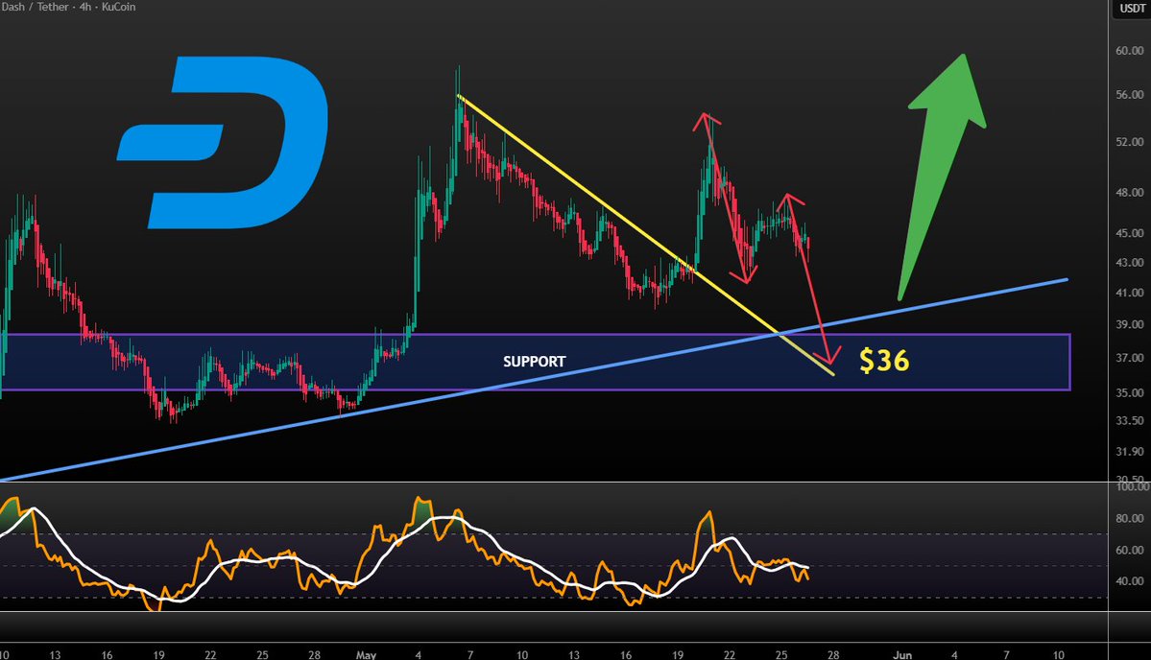
Task: Select the SUPPORT text label on chart
Action: click(x=535, y=362)
